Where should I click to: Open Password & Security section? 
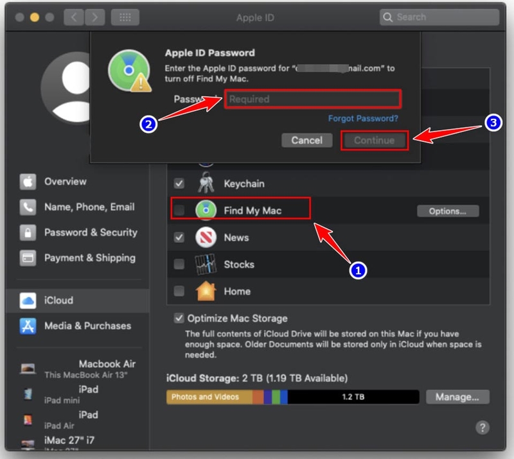pos(78,232)
